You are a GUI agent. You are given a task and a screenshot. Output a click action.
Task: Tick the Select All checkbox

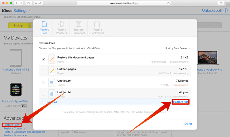tap(44, 102)
